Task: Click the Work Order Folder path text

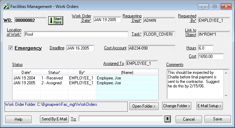Action: tap(51, 104)
